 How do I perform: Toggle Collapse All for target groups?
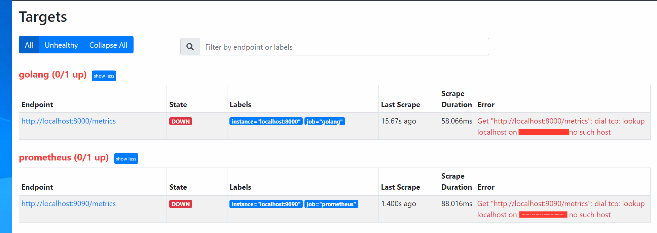point(108,45)
